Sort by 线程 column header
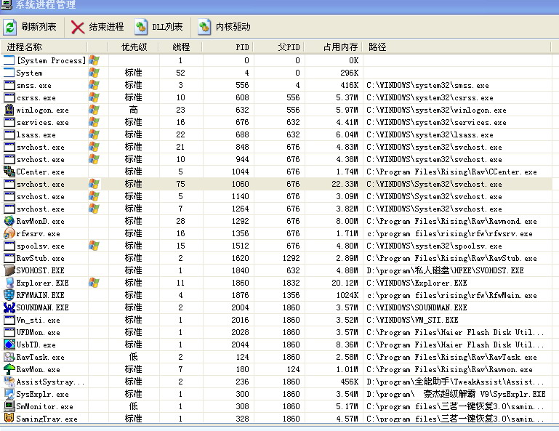This screenshot has height=431, width=559. (181, 47)
